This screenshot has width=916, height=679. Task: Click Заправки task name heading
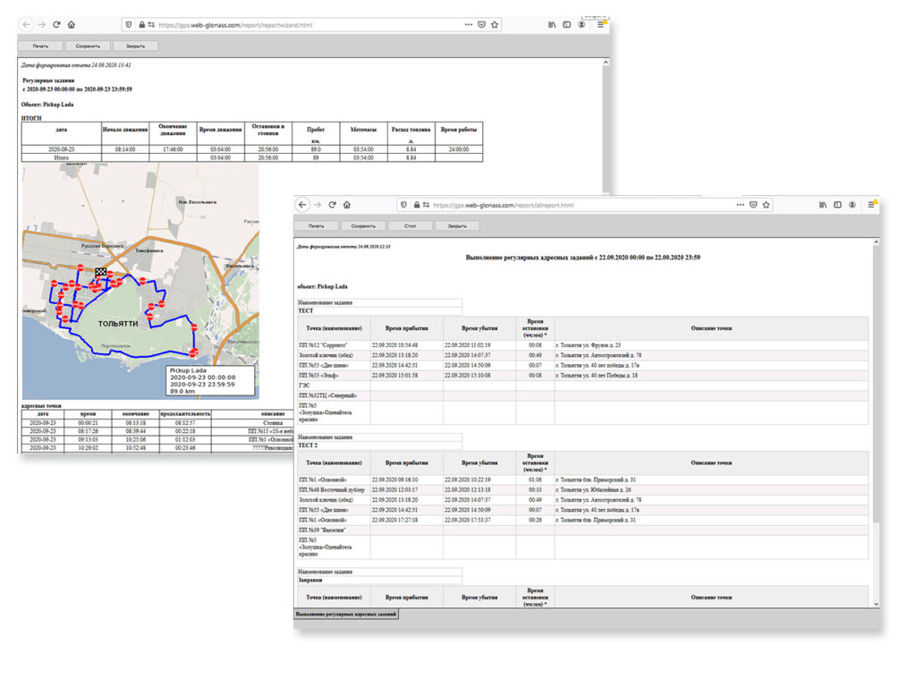pyautogui.click(x=310, y=581)
